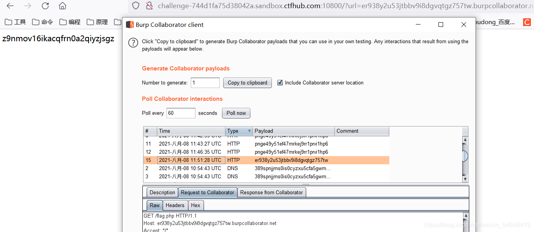Select DNS interaction row number 2
This screenshot has width=534, height=232.
tap(266, 168)
